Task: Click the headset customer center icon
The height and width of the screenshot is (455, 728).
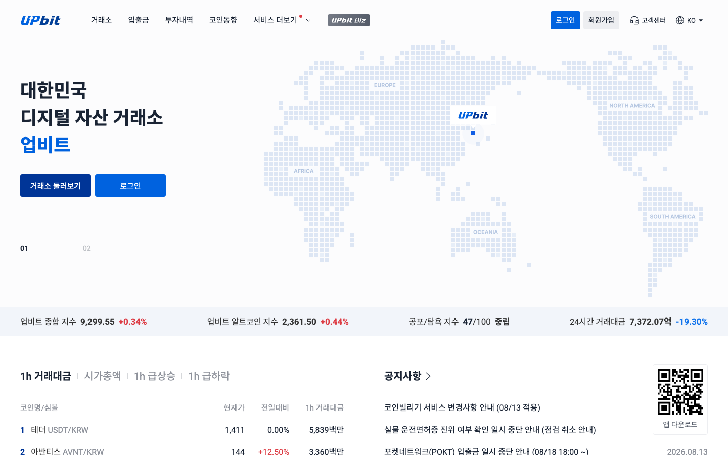Action: [x=634, y=20]
